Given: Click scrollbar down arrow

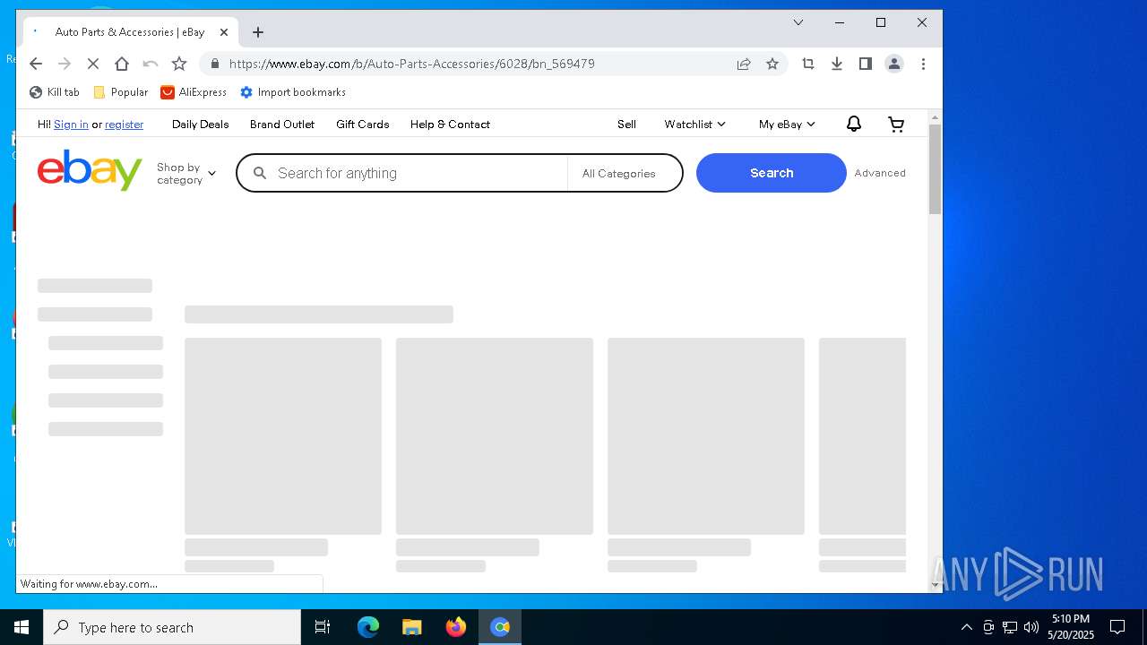Looking at the screenshot, I should [935, 585].
